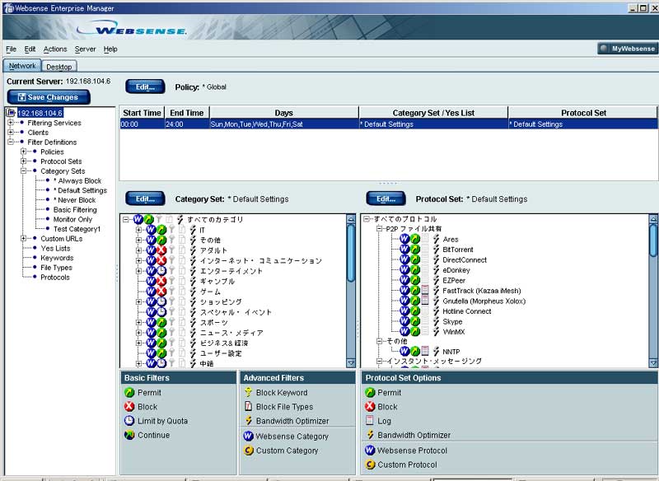
Task: Click the Custom Category icon
Action: pos(249,451)
